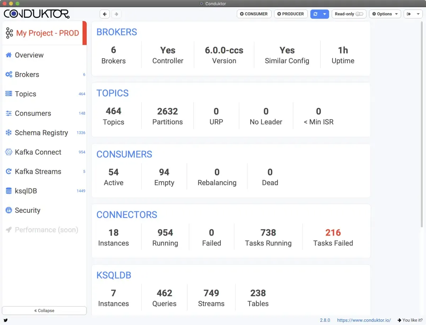Click the Brokers gears icon in sidebar

coord(9,75)
